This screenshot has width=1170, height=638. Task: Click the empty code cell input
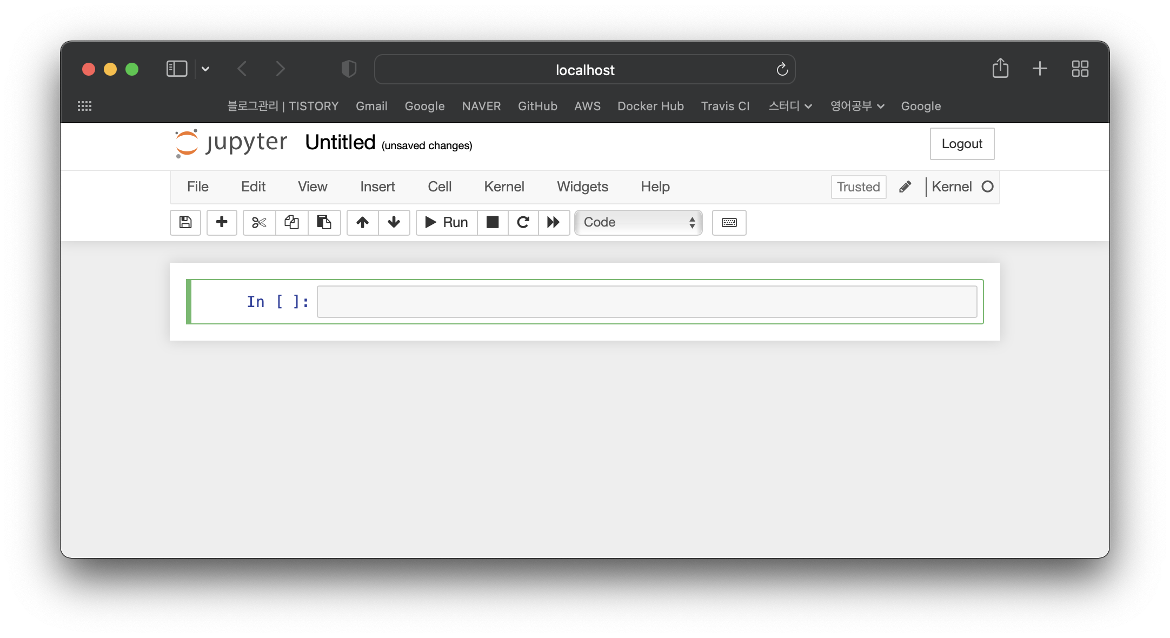point(646,302)
